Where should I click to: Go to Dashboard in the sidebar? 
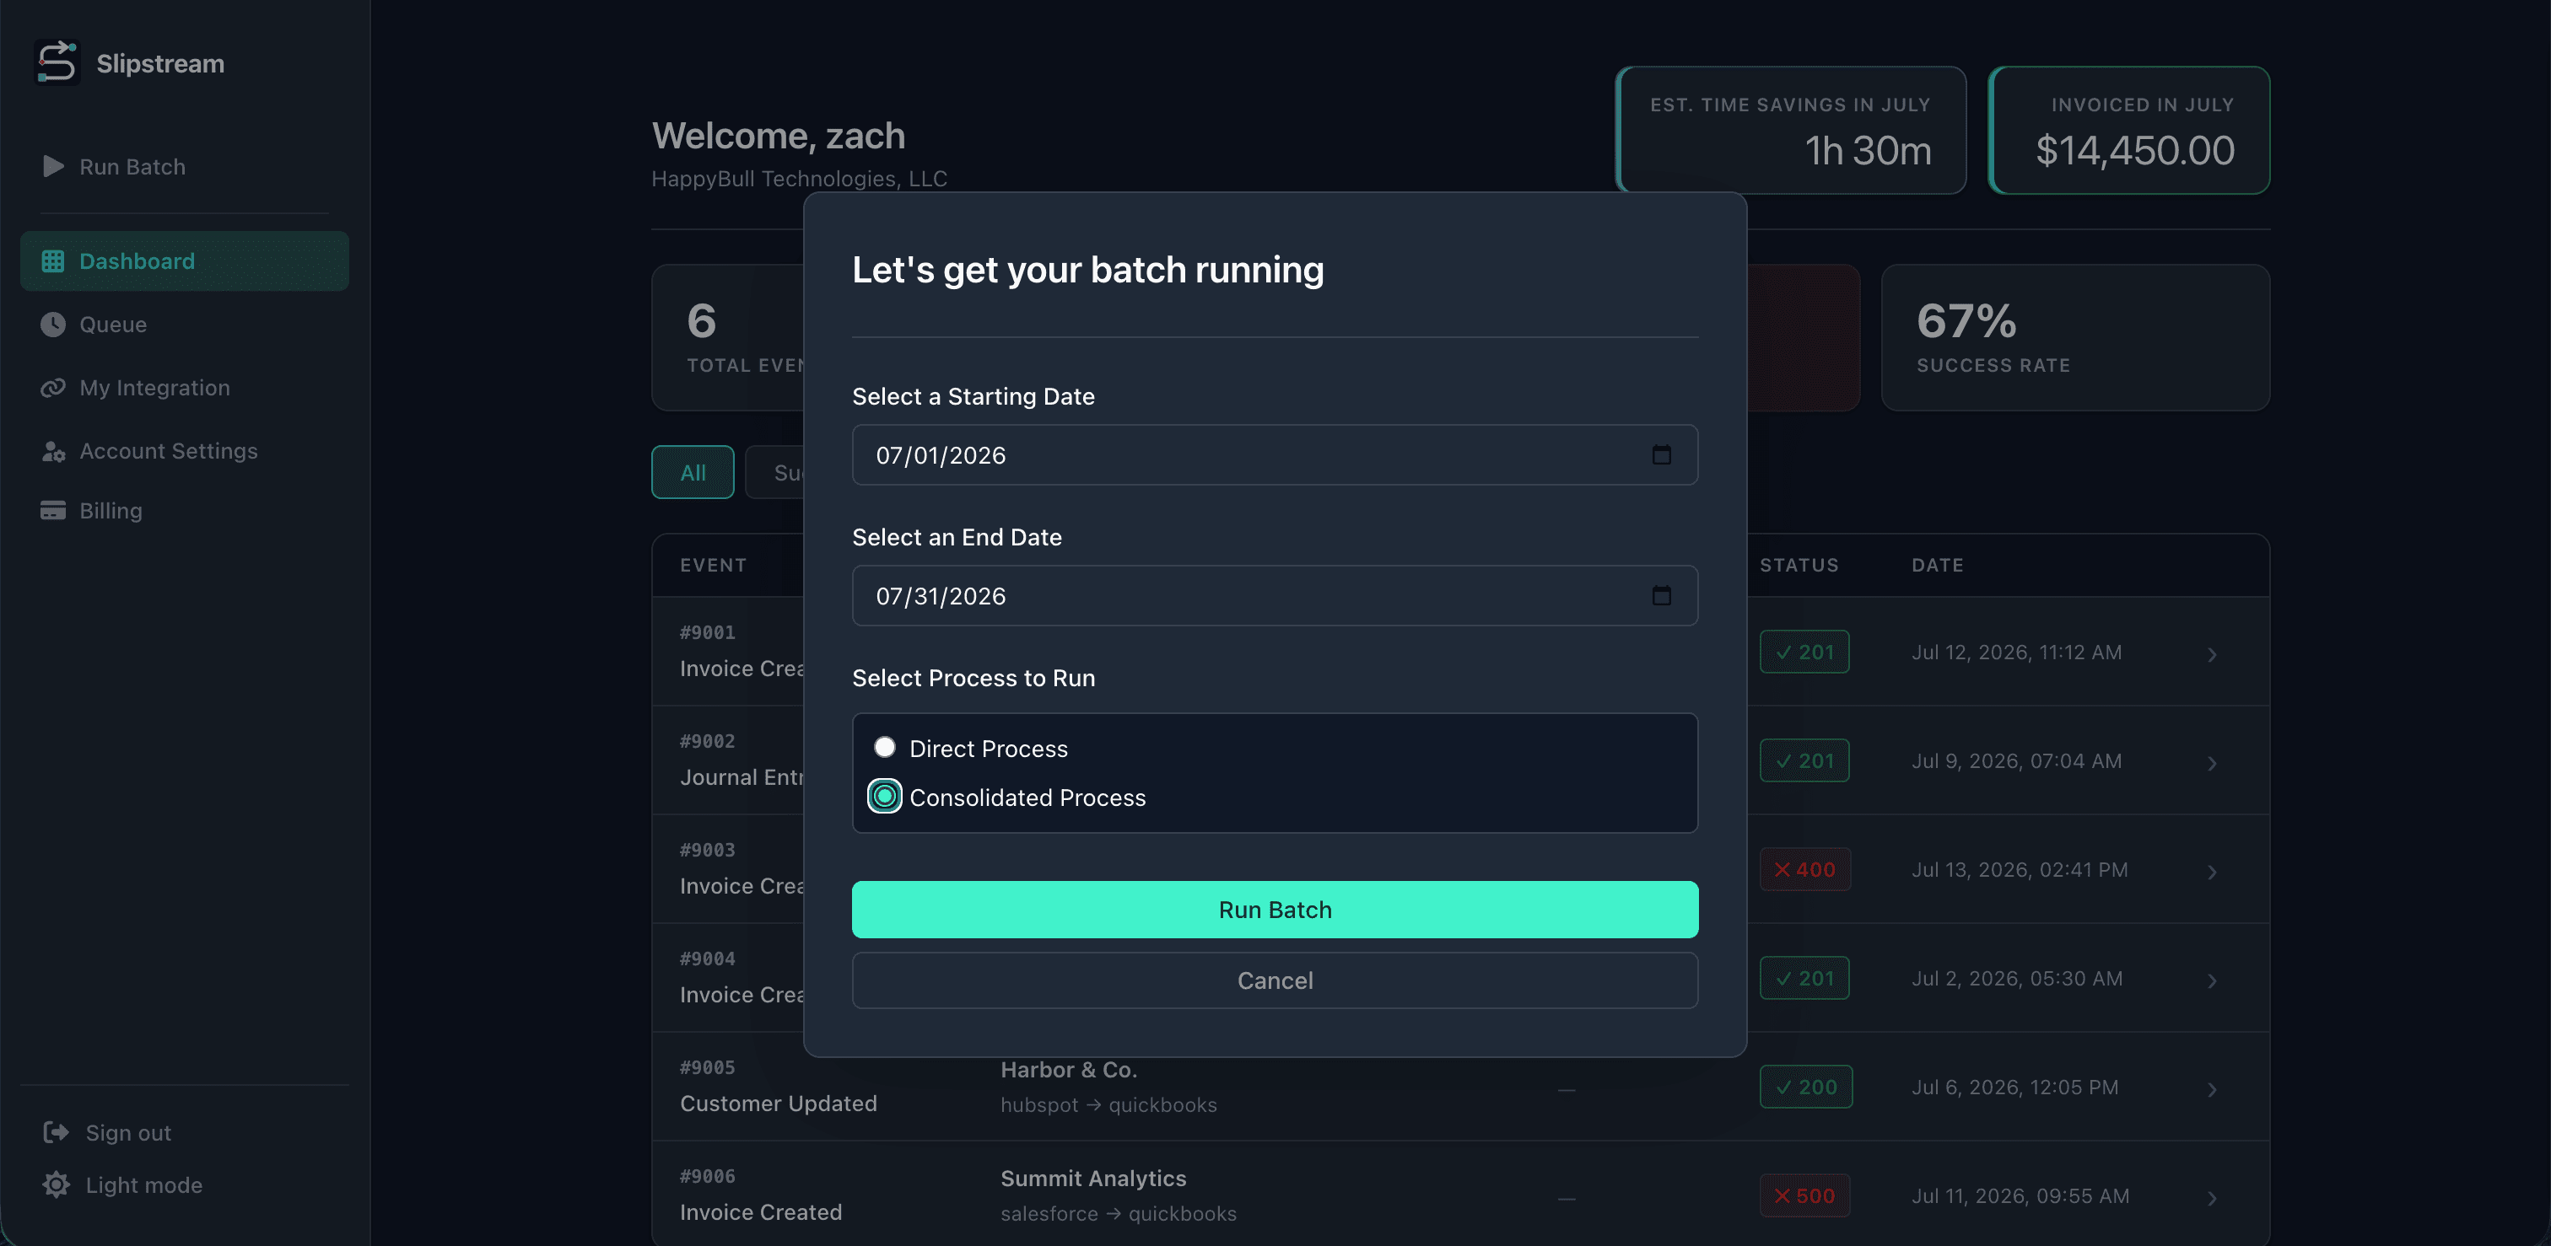184,261
